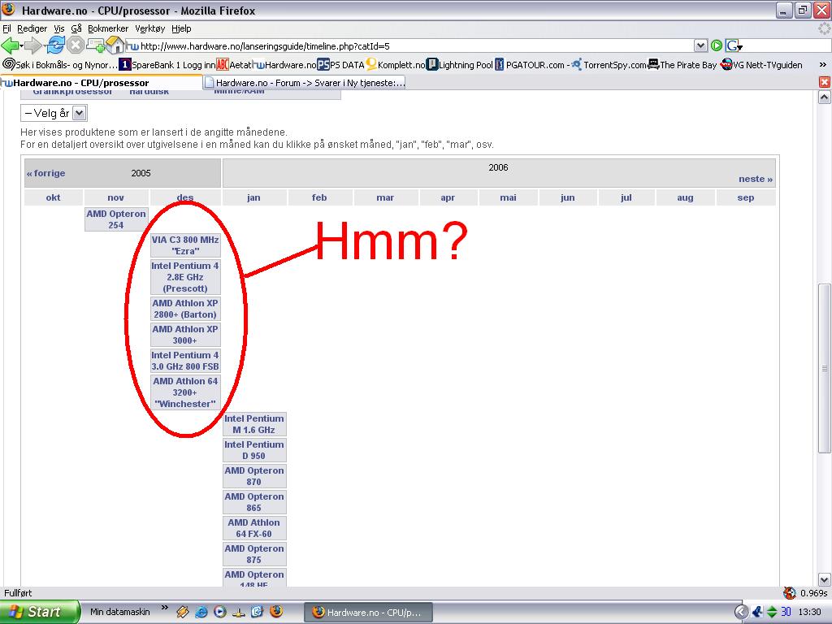Screen dimensions: 832x624
Task: Open the mai month overview
Action: [508, 197]
